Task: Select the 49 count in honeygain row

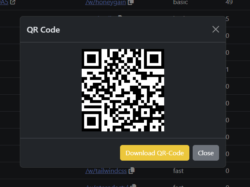Action: 229,2
